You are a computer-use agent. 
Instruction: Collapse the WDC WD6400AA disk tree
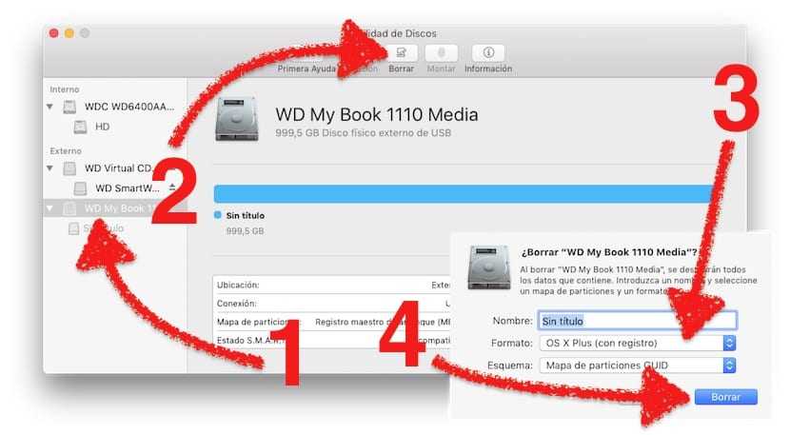point(49,107)
